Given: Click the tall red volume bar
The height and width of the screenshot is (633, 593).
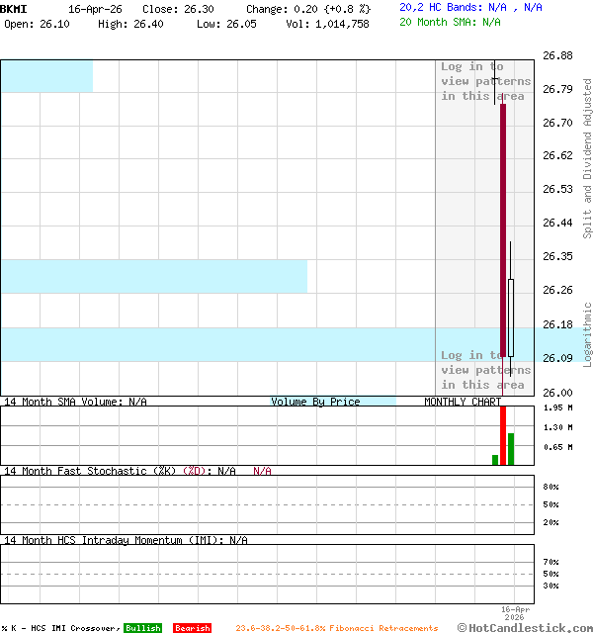Looking at the screenshot, I should [x=503, y=434].
